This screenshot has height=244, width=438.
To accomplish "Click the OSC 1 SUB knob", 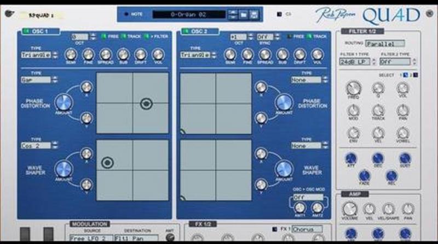I will [123, 55].
